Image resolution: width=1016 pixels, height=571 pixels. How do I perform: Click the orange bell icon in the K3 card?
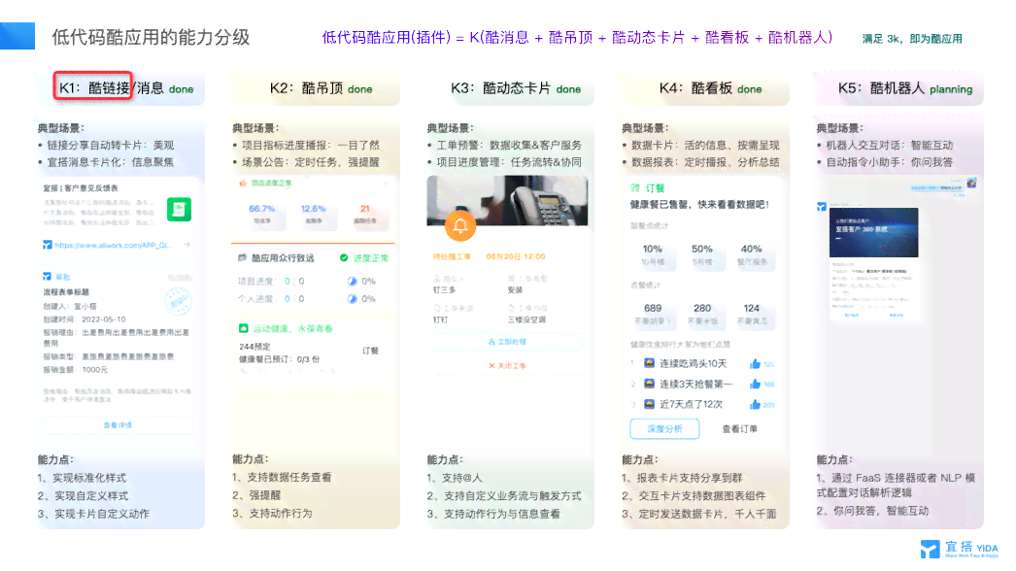tap(460, 225)
